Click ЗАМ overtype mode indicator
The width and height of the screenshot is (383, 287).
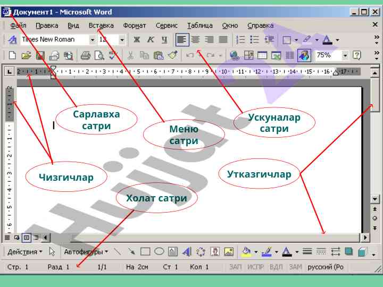[295, 267]
